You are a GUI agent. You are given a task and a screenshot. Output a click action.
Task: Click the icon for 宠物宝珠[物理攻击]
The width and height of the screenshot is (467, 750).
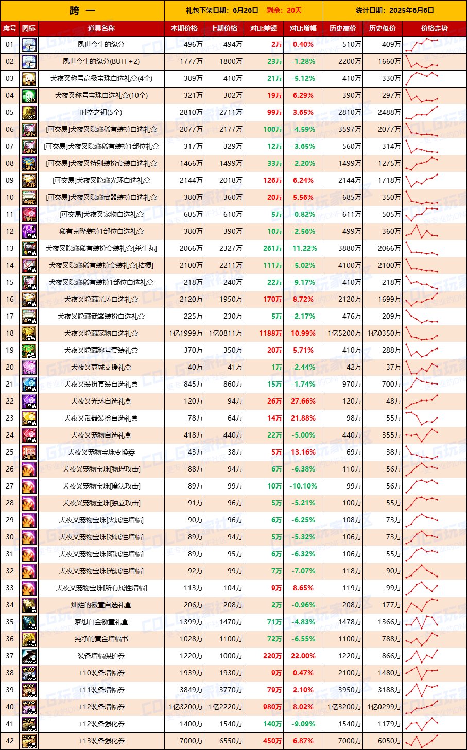coord(29,469)
